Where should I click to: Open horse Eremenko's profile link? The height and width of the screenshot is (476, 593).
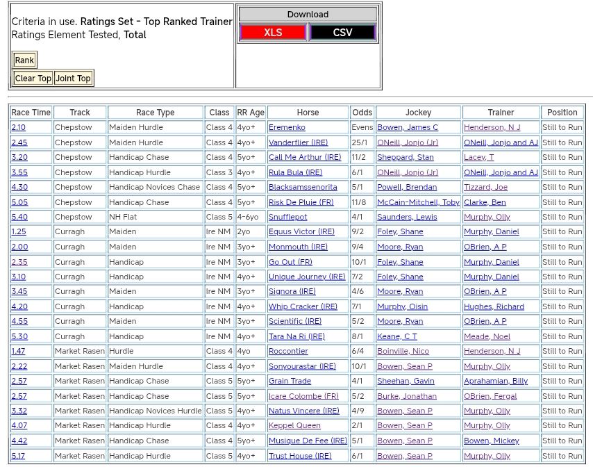coord(287,128)
